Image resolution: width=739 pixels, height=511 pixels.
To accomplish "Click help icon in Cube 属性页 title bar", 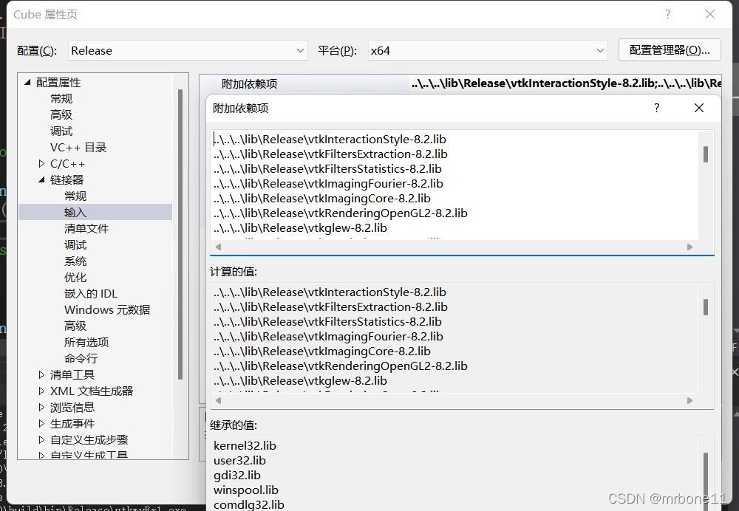I will 668,14.
